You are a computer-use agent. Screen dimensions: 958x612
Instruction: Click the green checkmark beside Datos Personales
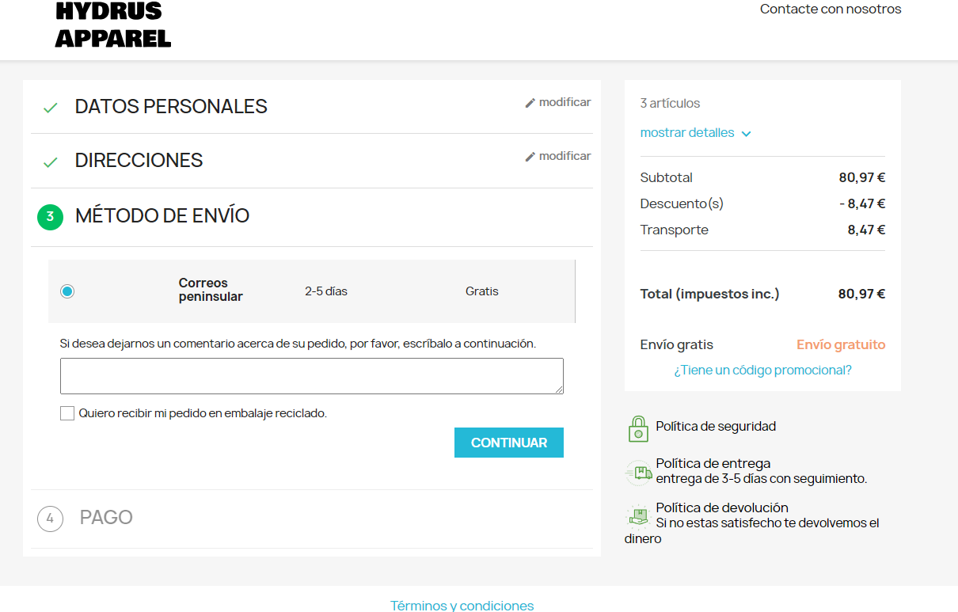coord(51,108)
